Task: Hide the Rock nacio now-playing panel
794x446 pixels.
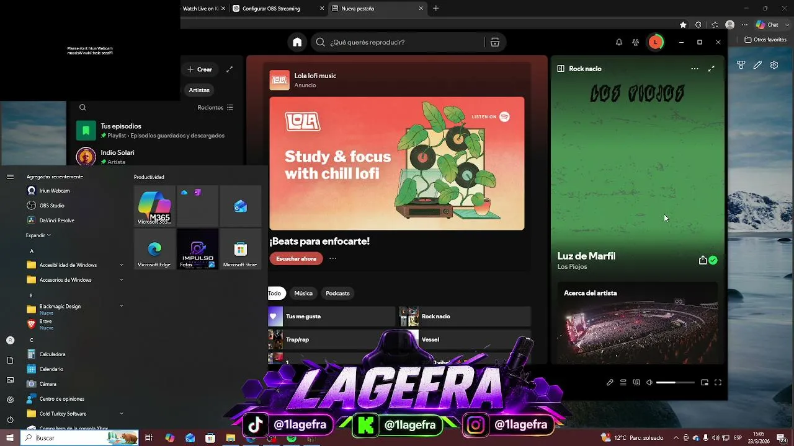Action: click(560, 69)
